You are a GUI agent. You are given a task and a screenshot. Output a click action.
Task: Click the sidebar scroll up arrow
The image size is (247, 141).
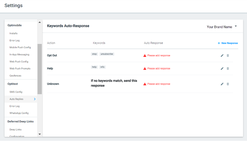pos(40,22)
